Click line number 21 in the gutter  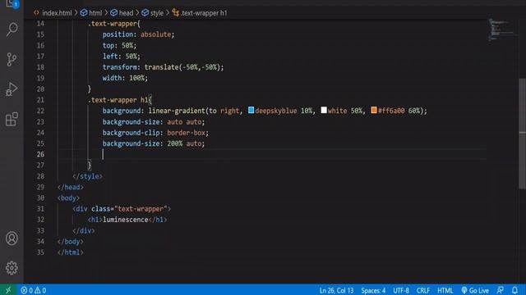pyautogui.click(x=40, y=100)
